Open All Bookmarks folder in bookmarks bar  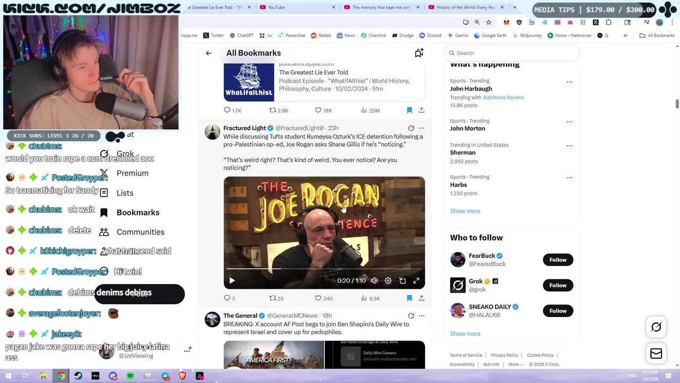(657, 36)
